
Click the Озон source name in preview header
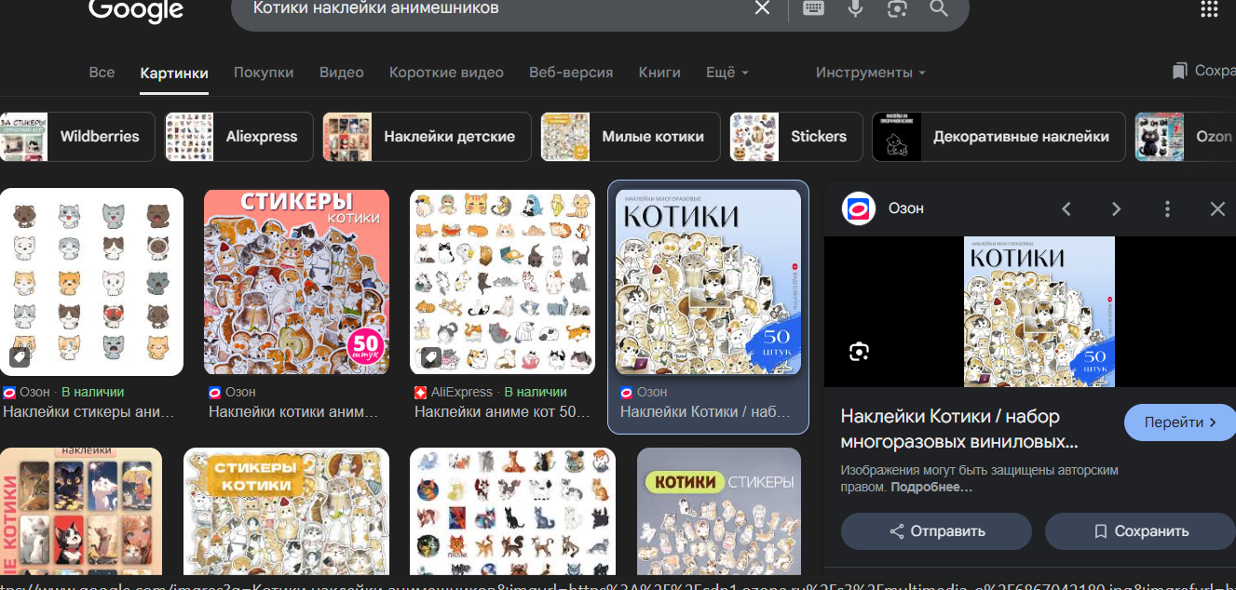[906, 208]
